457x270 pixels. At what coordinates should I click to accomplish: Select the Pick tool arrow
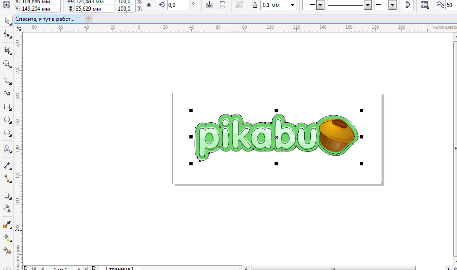pyautogui.click(x=7, y=21)
